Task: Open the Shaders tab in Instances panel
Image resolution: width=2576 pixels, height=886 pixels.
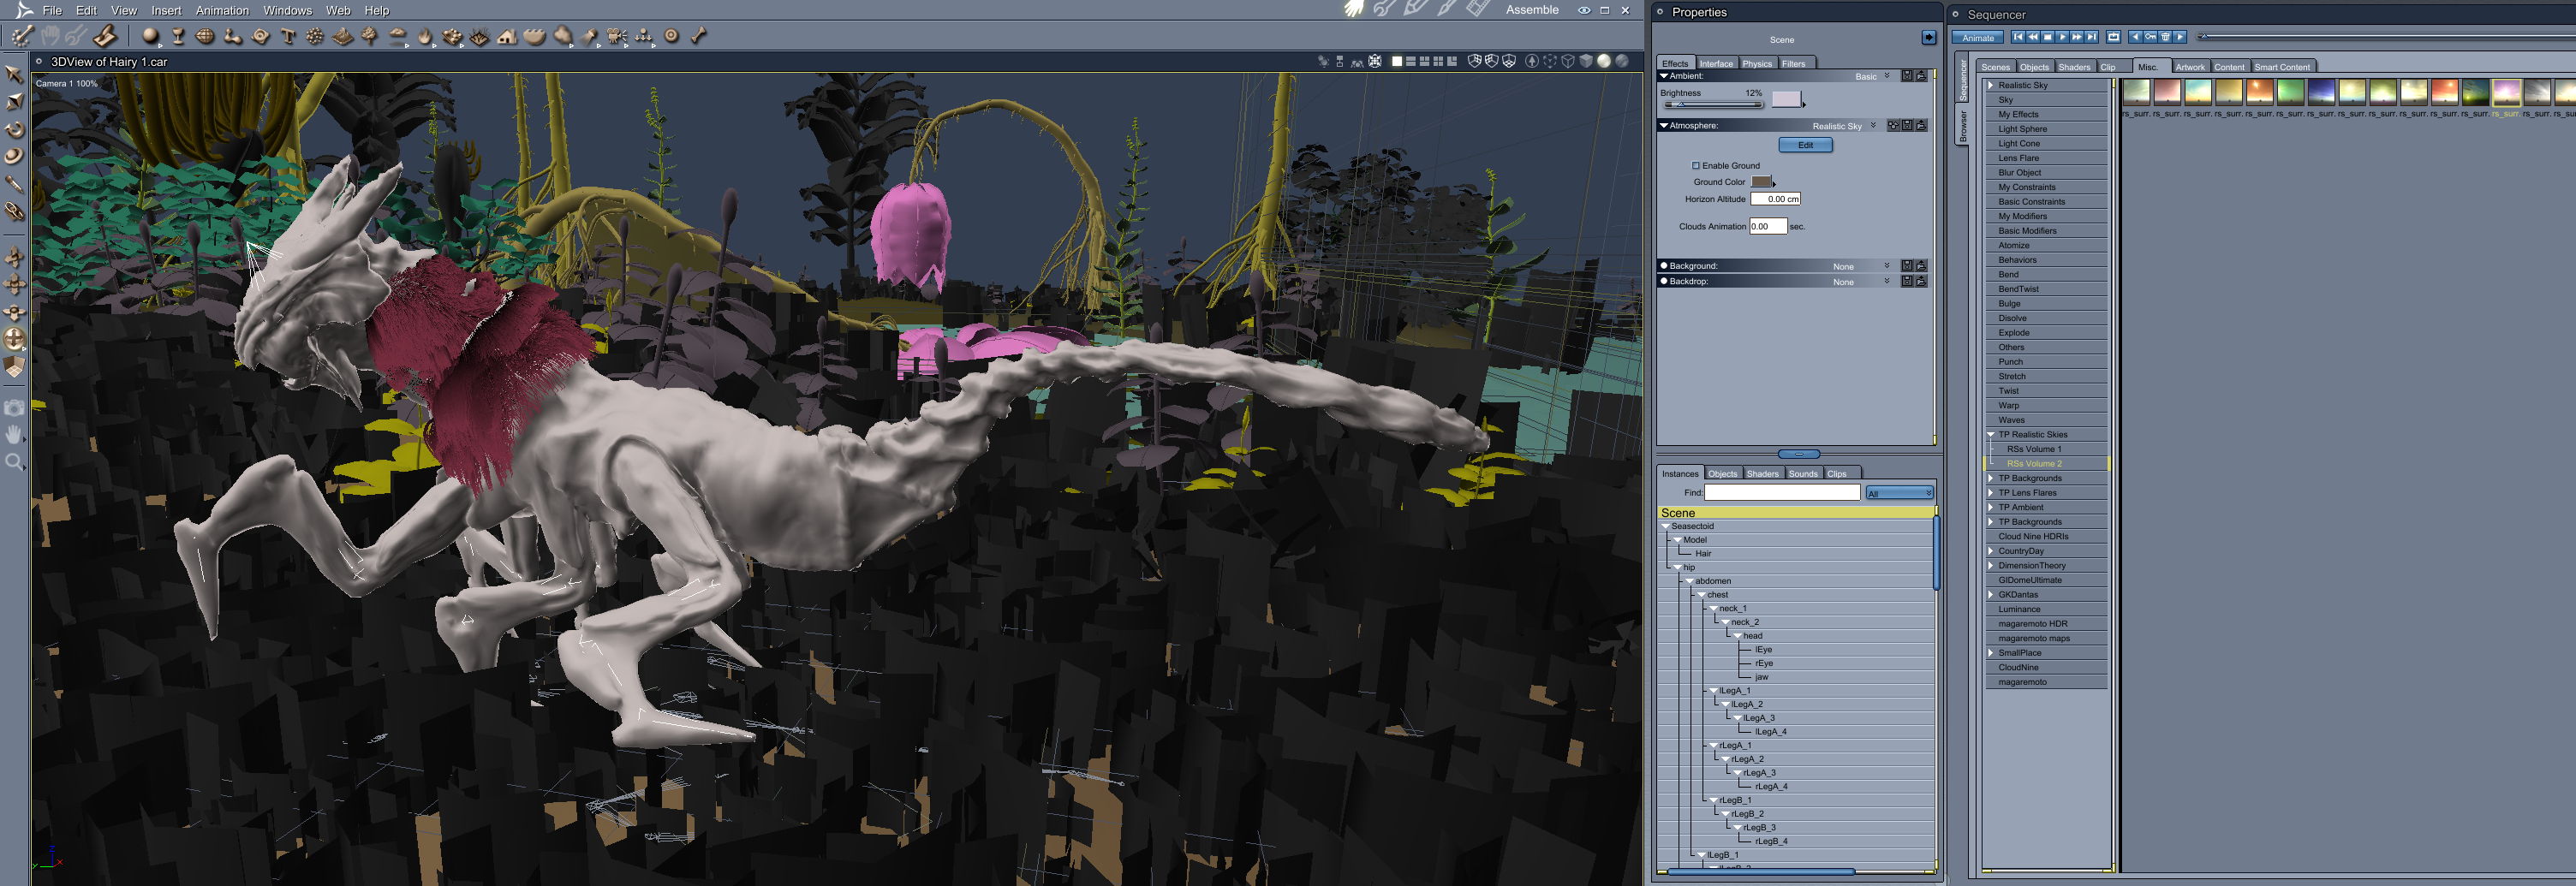Action: pos(1762,474)
